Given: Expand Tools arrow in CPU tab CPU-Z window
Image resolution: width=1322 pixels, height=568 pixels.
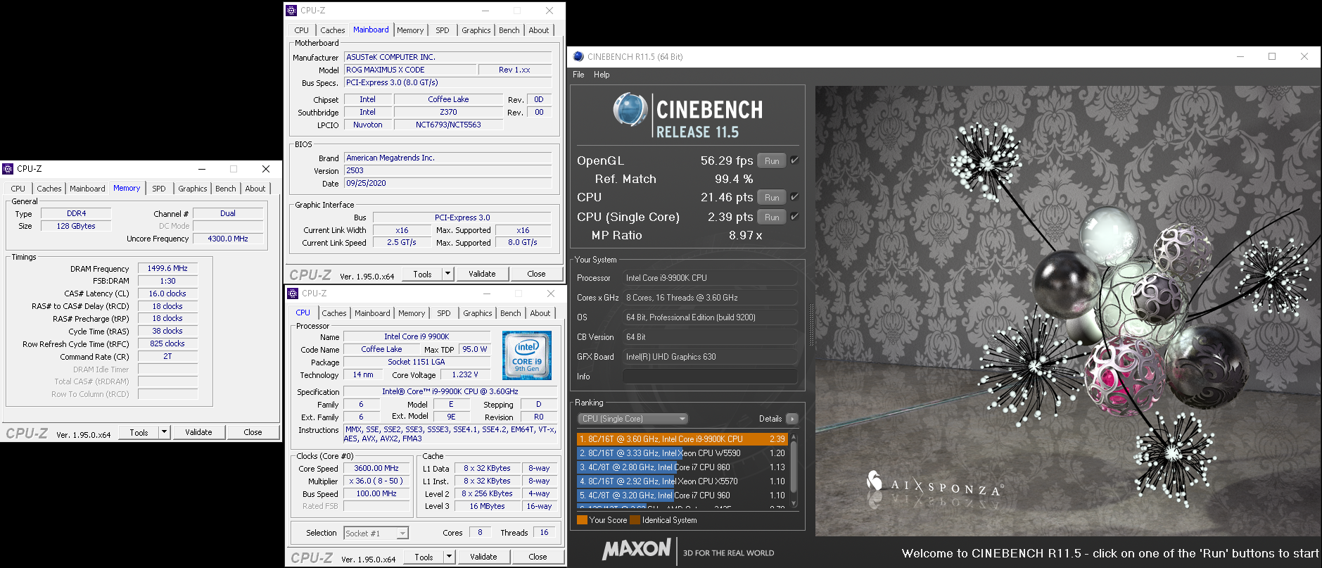Looking at the screenshot, I should coord(449,557).
